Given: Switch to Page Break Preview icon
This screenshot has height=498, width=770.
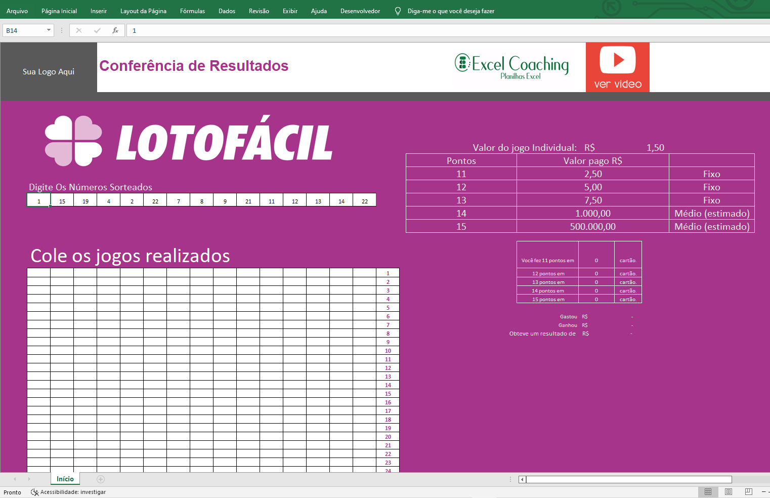Looking at the screenshot, I should click(x=749, y=491).
